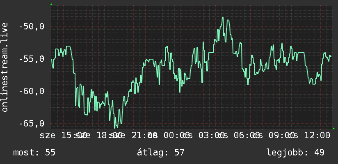Click the -50,0 Y-axis label
Screen dimensions: 338x164
32,27
